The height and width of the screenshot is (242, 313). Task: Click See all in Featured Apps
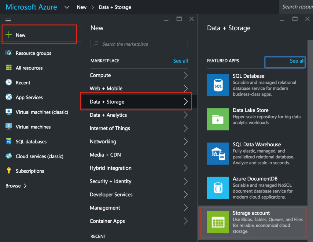297,61
